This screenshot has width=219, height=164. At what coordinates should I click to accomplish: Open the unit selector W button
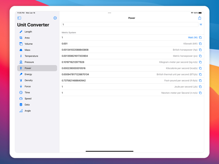point(201,25)
